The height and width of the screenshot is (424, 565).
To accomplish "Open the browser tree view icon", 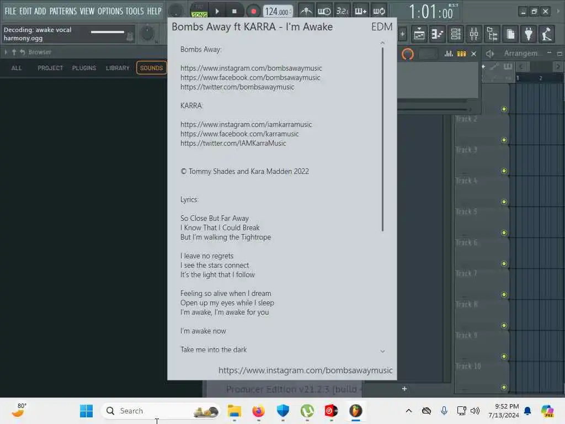I will click(492, 34).
